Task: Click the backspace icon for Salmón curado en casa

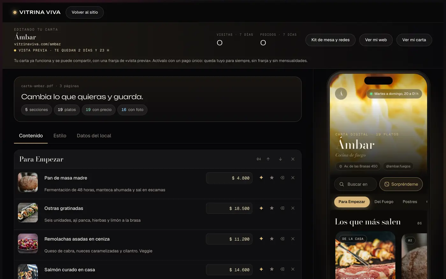Action: click(x=282, y=269)
